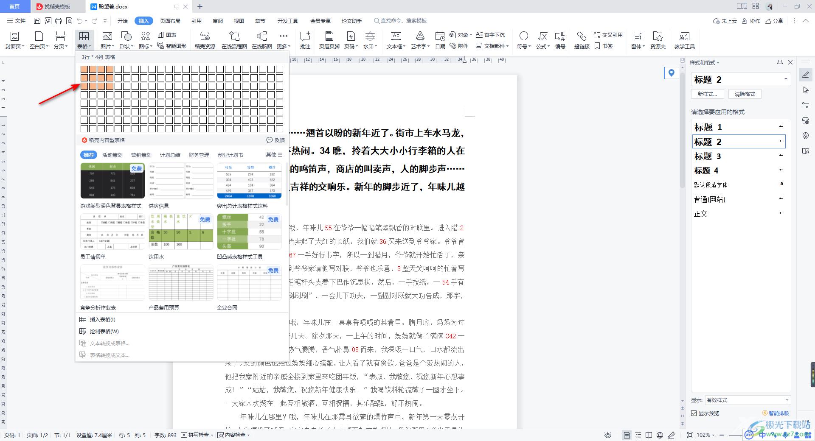Image resolution: width=815 pixels, height=441 pixels.
Task: Click the New Style (新样式) button
Action: tap(707, 94)
